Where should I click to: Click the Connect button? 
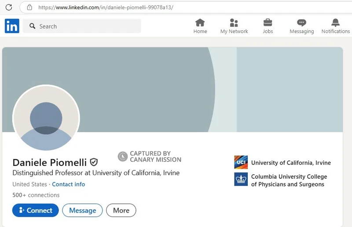tap(36, 210)
